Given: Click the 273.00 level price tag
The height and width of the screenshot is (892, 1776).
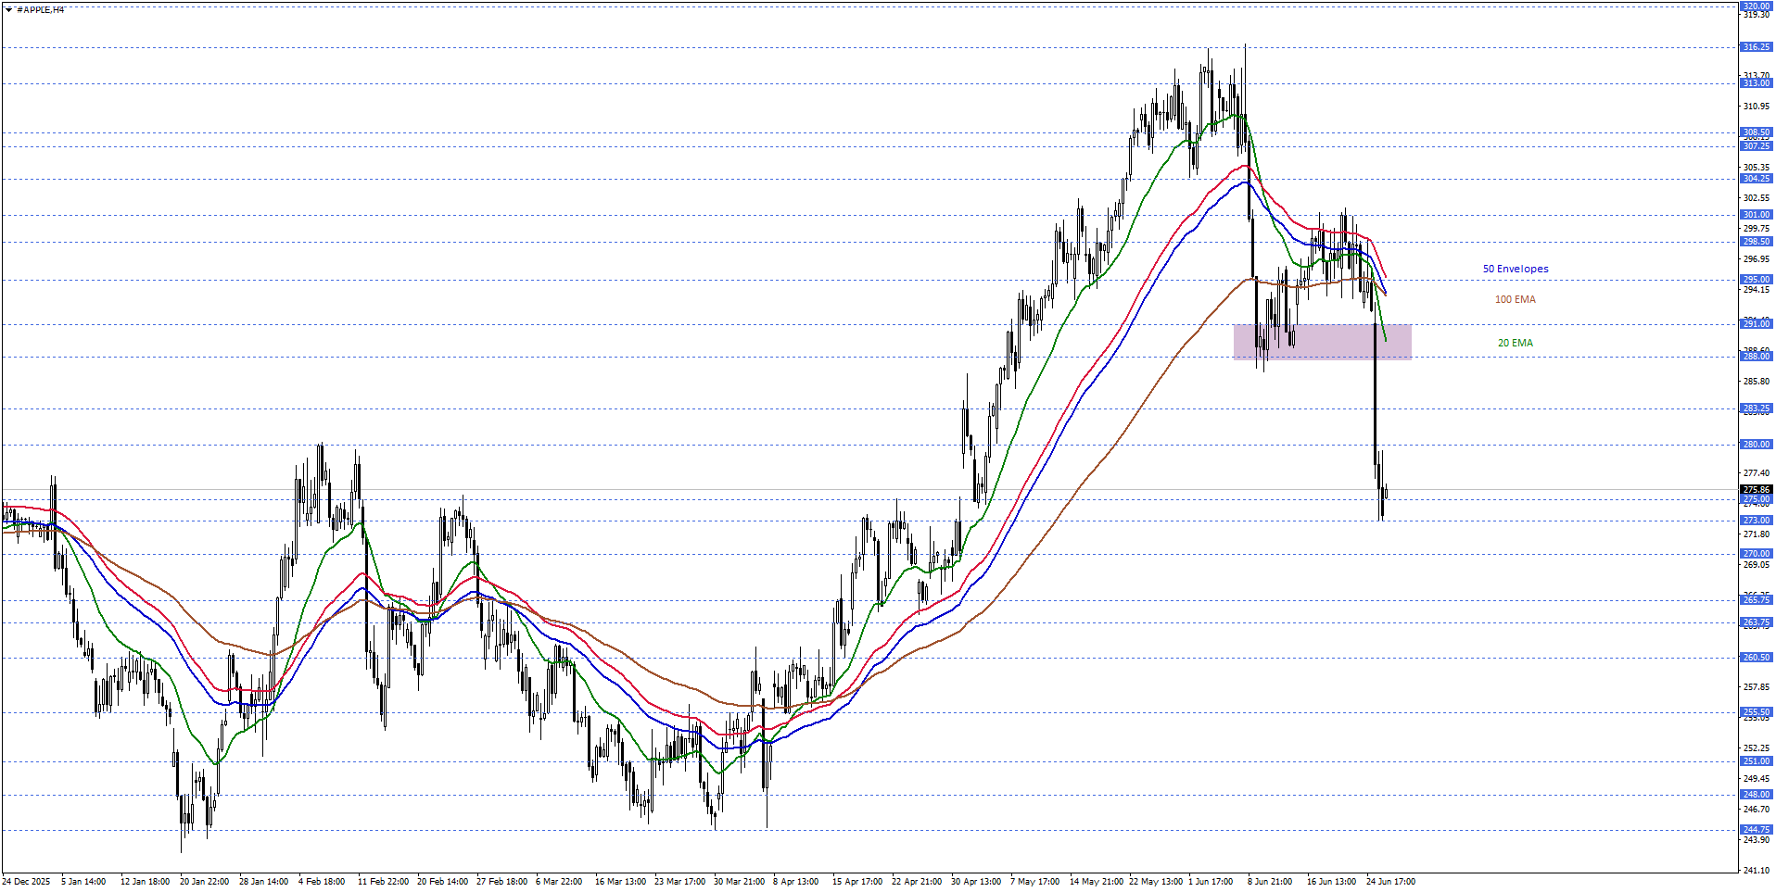Looking at the screenshot, I should click(x=1757, y=521).
